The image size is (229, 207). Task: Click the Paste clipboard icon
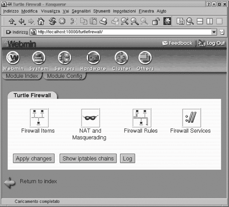[93, 21]
